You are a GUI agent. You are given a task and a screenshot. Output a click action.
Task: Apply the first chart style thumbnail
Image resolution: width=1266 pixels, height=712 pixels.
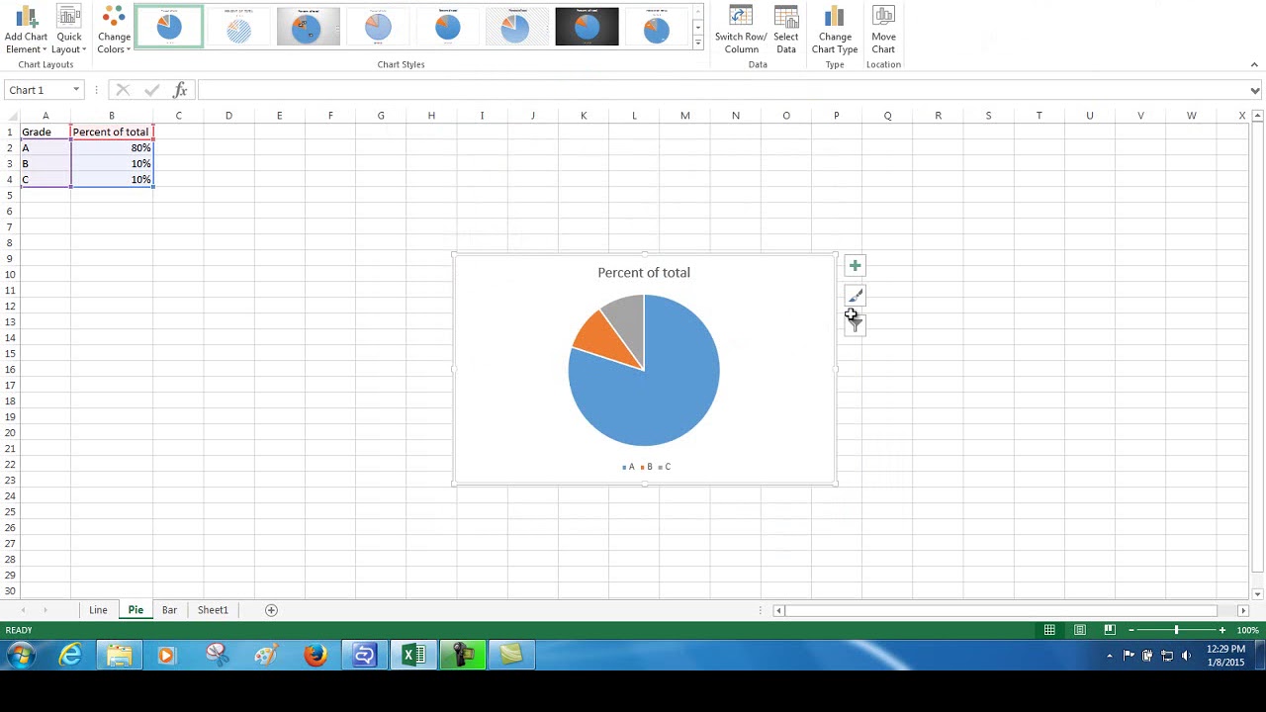(x=169, y=27)
